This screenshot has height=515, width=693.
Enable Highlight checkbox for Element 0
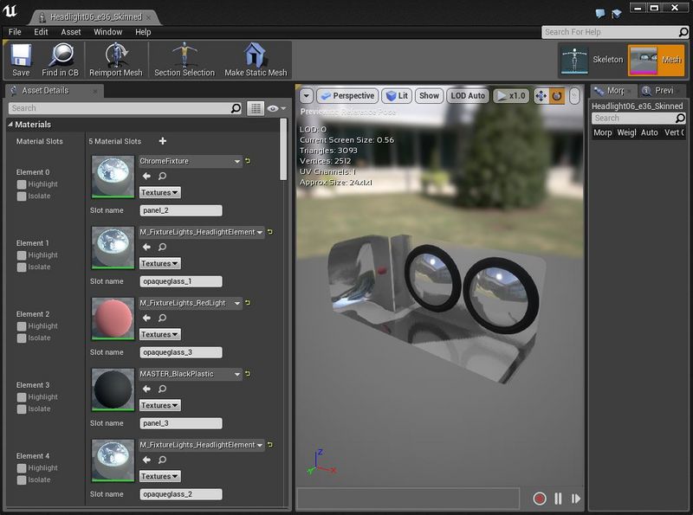pos(22,184)
